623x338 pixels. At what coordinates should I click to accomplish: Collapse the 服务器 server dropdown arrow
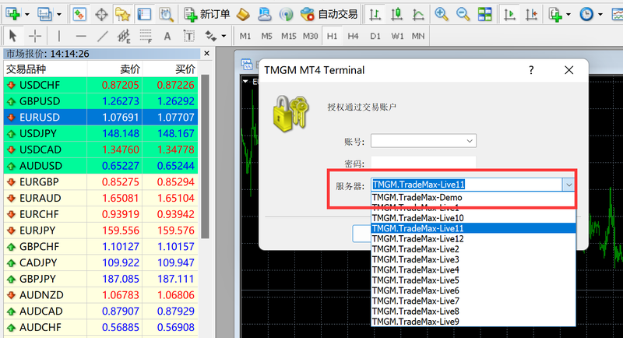pos(568,185)
